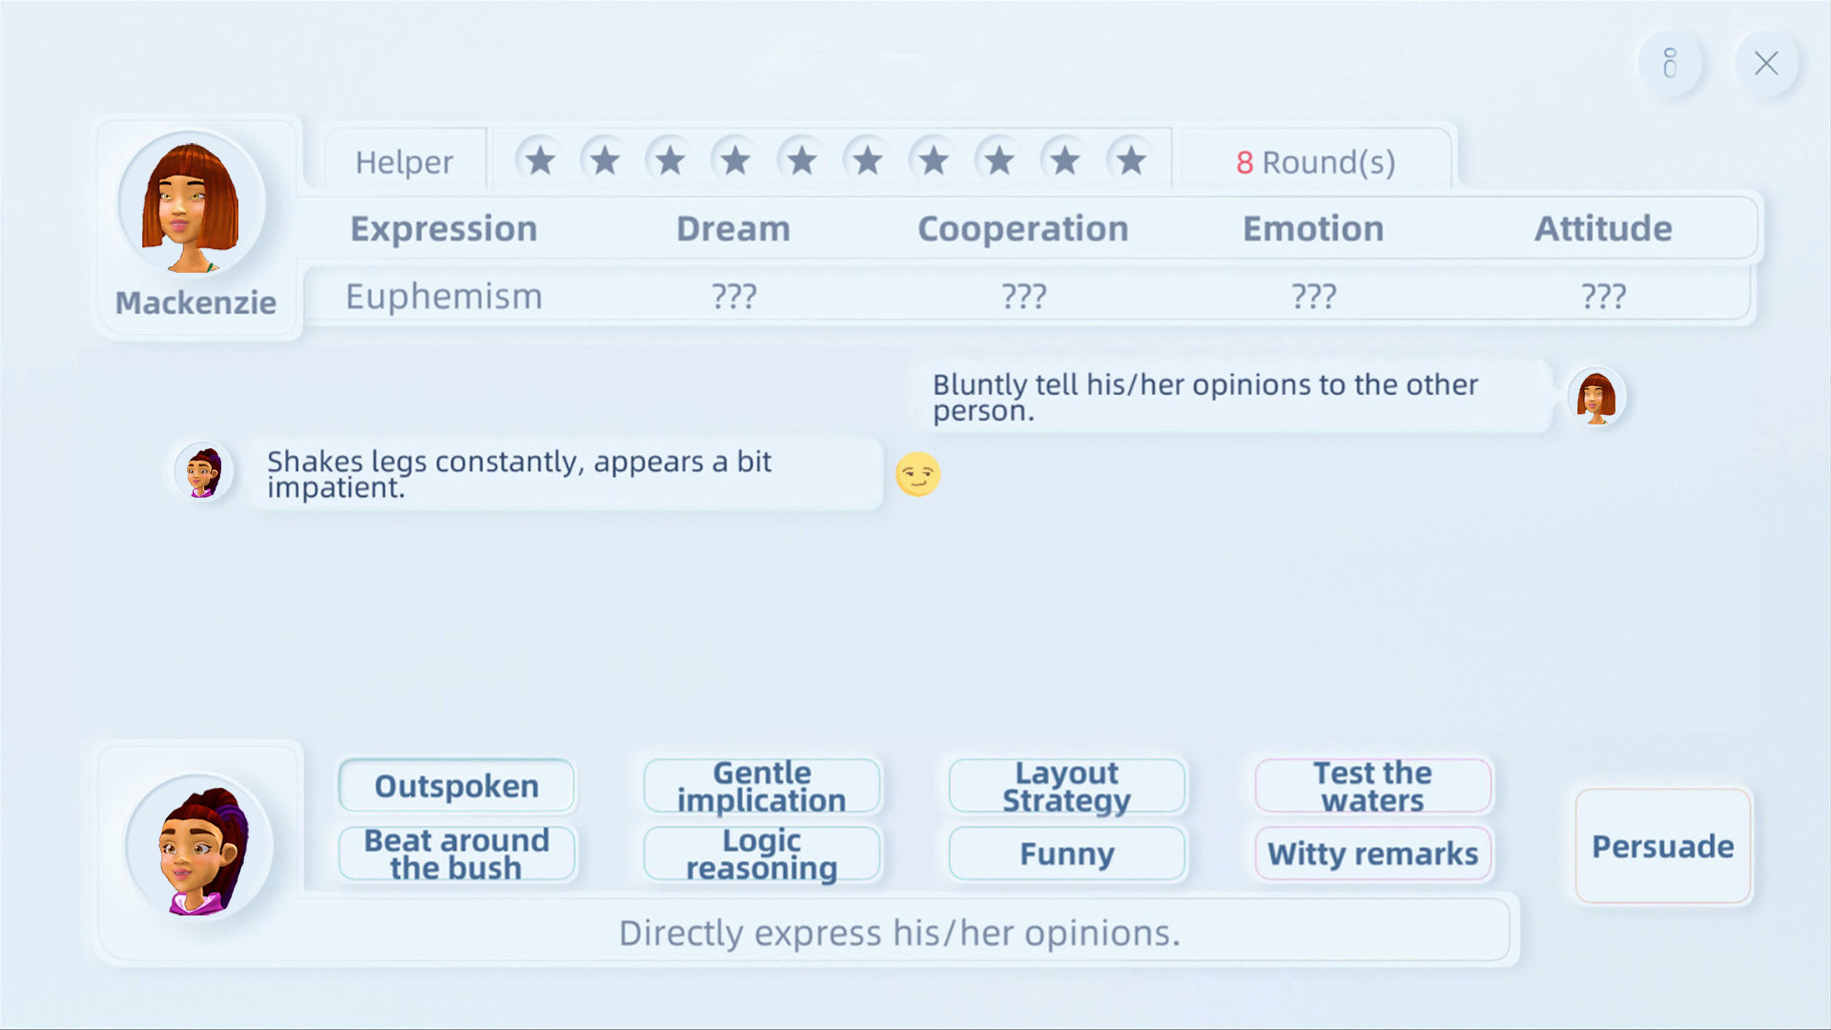The width and height of the screenshot is (1831, 1030).
Task: Click the avatar beside the Bluntly tell bubble
Action: 1597,398
